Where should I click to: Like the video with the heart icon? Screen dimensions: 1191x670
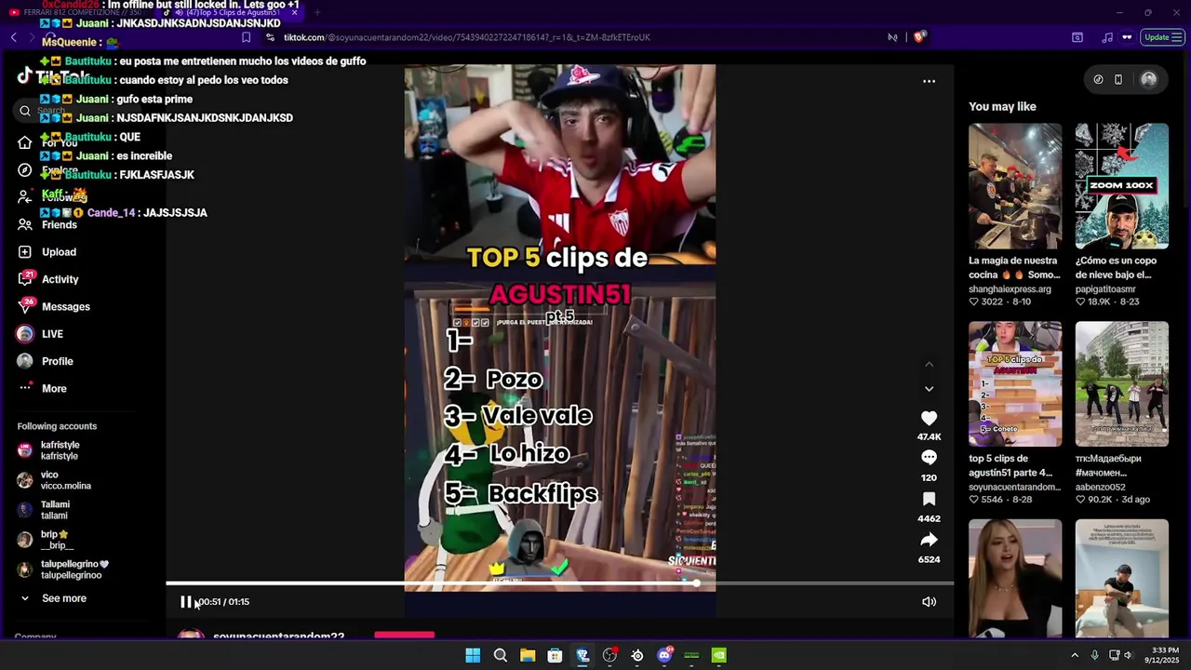pos(929,419)
